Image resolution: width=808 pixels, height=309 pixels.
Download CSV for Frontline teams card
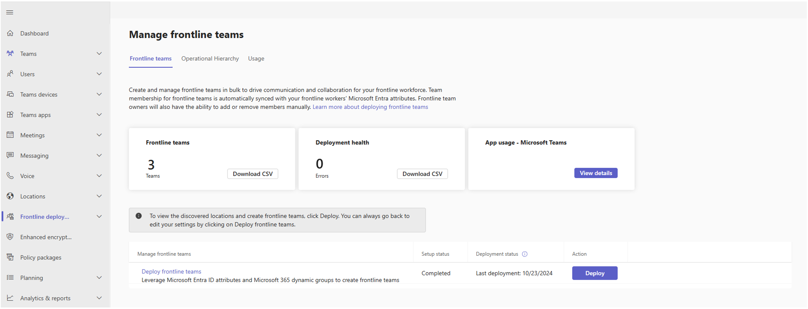[253, 174]
